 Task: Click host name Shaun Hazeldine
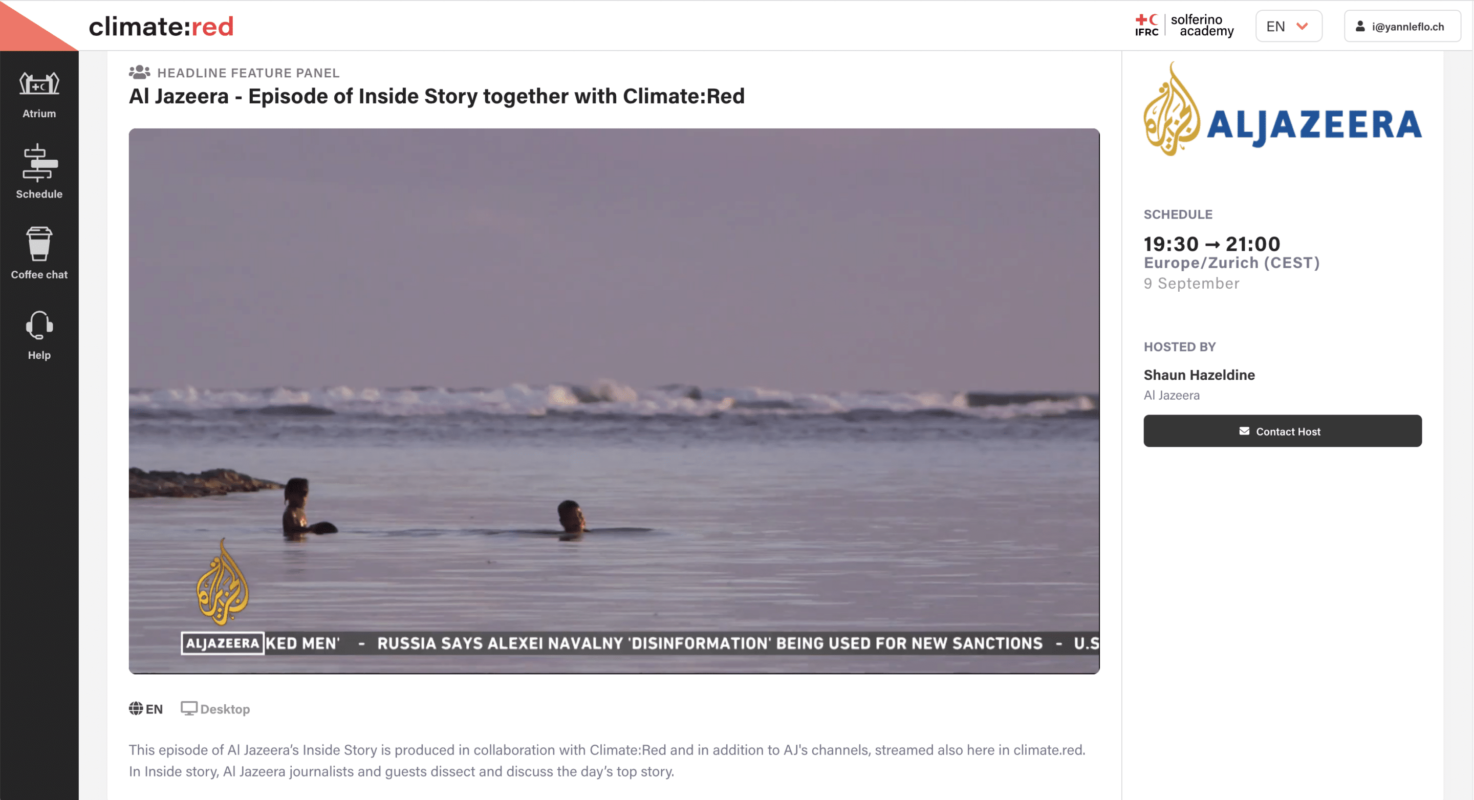pos(1199,375)
